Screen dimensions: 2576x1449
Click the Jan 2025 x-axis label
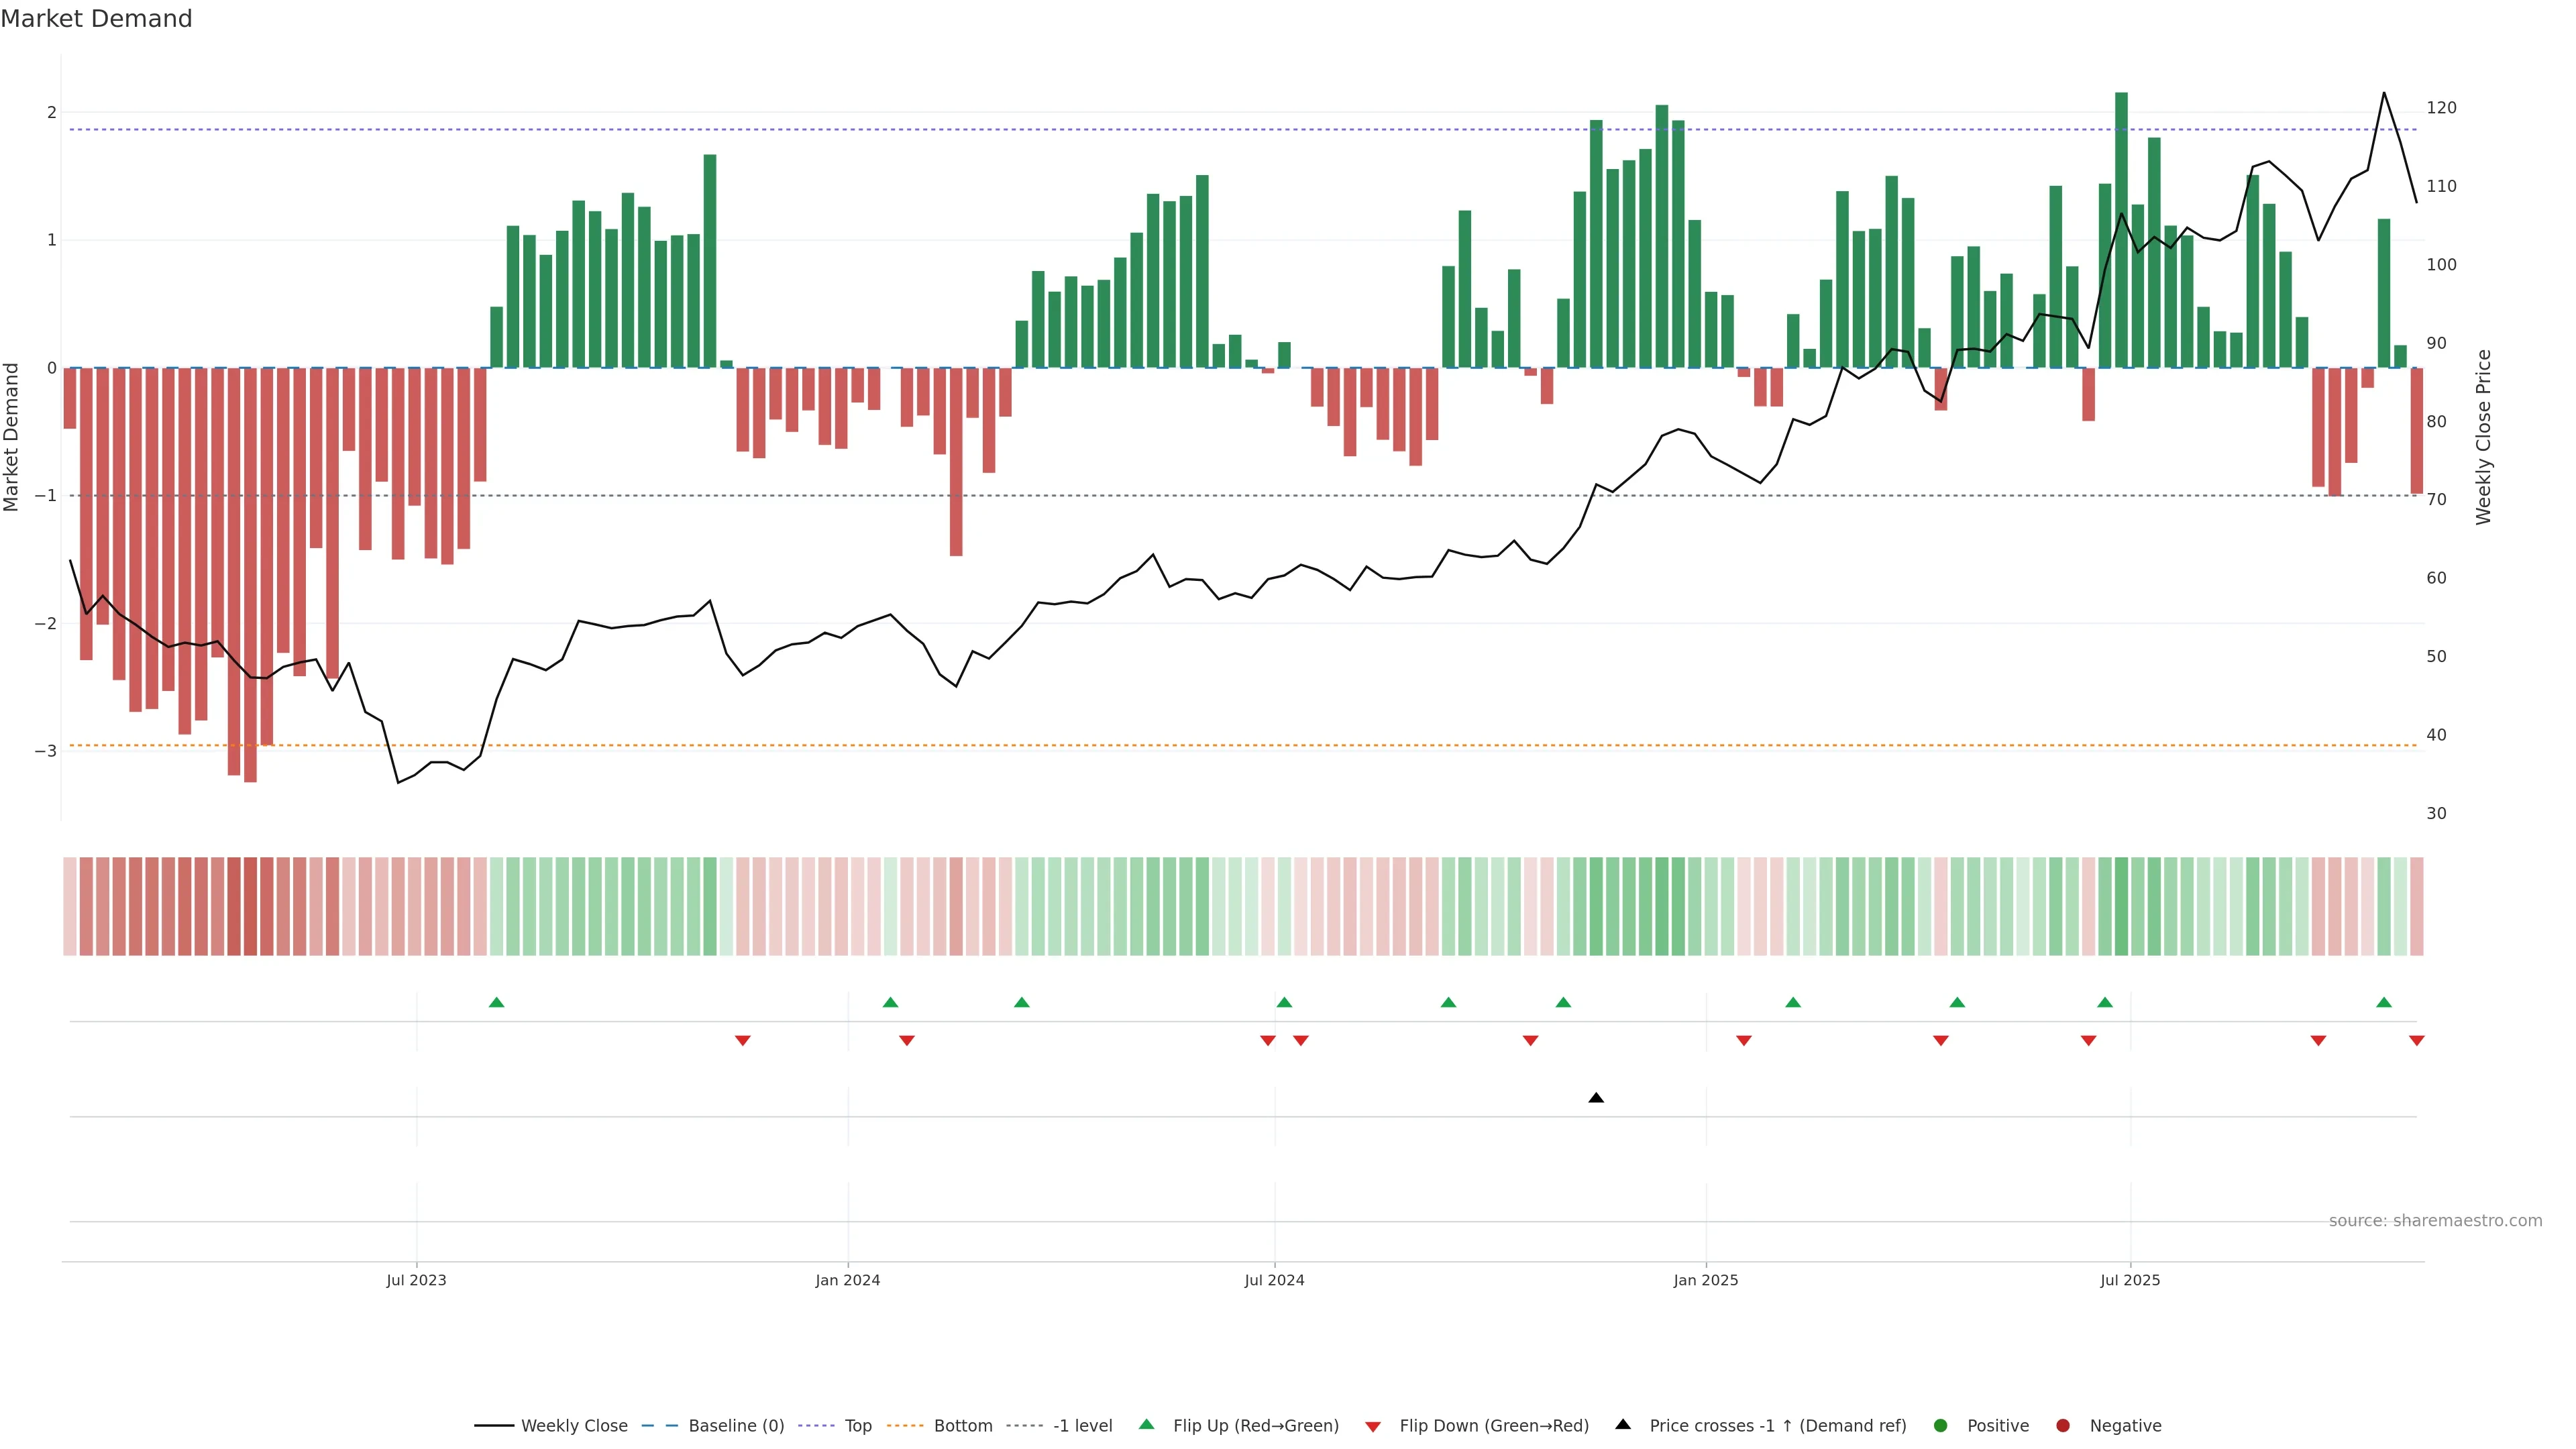click(x=1706, y=1280)
